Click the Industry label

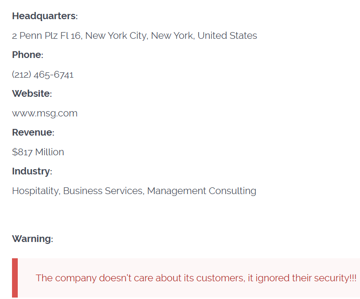click(x=31, y=172)
